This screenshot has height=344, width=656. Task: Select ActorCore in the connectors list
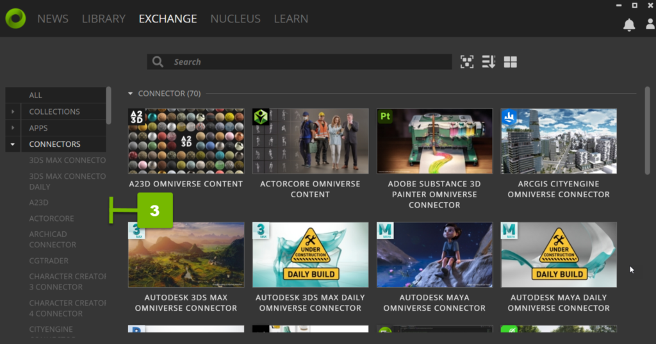tap(51, 218)
